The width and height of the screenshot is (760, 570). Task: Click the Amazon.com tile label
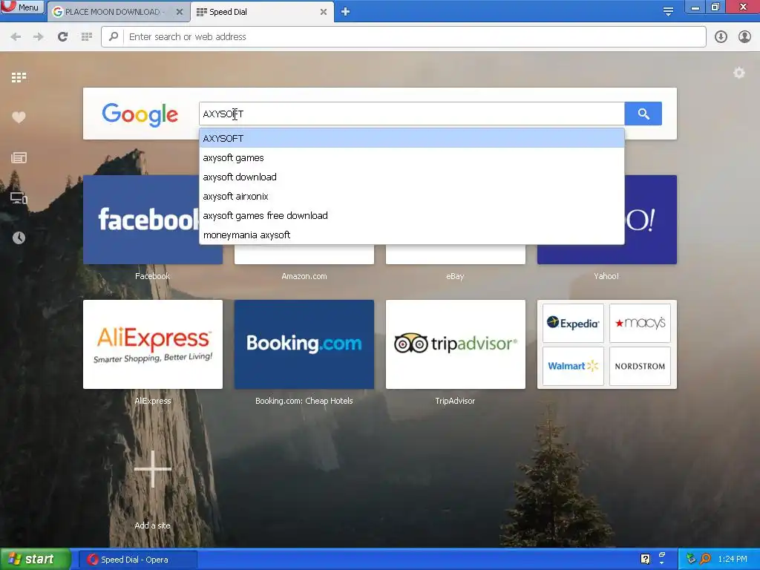[304, 276]
